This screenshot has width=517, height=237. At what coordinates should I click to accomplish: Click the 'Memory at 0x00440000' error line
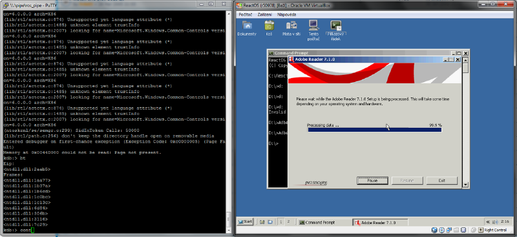(x=82, y=152)
